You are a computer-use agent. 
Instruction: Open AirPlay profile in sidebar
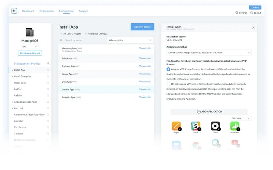[x=18, y=89]
